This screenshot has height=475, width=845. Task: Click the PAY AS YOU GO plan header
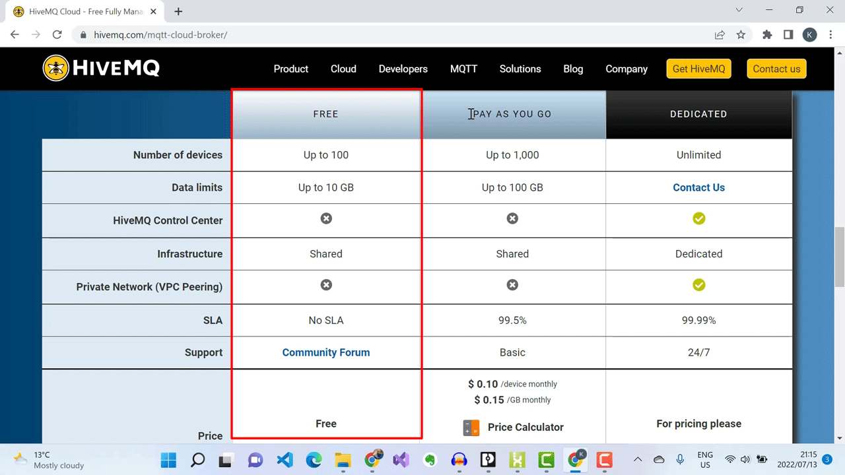tap(512, 114)
